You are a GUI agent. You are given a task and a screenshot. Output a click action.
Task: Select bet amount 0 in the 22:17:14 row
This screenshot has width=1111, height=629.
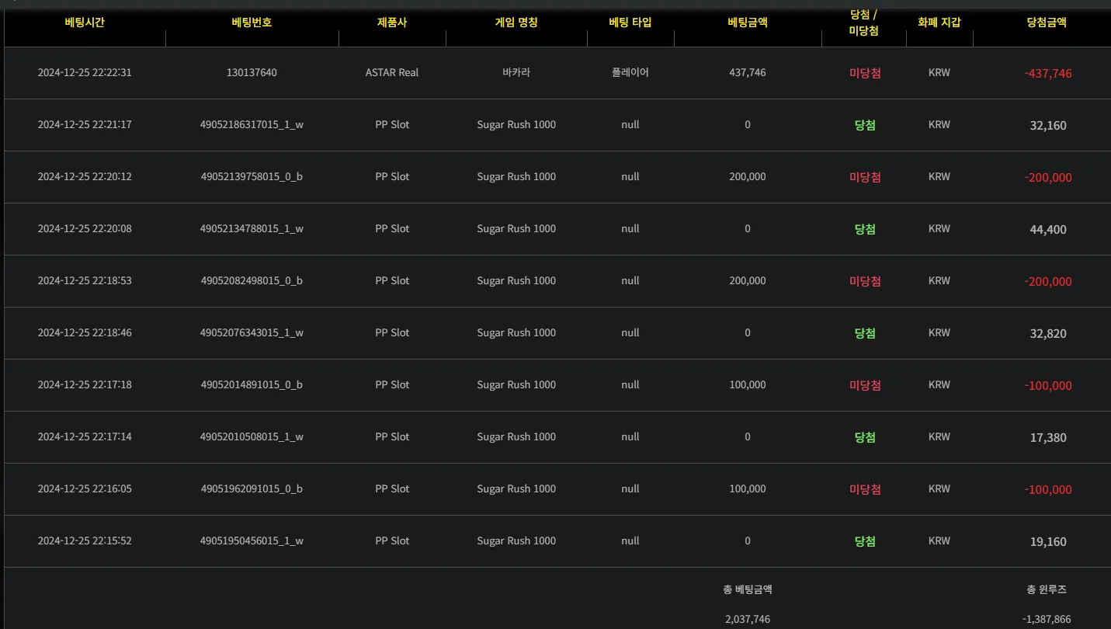[748, 436]
